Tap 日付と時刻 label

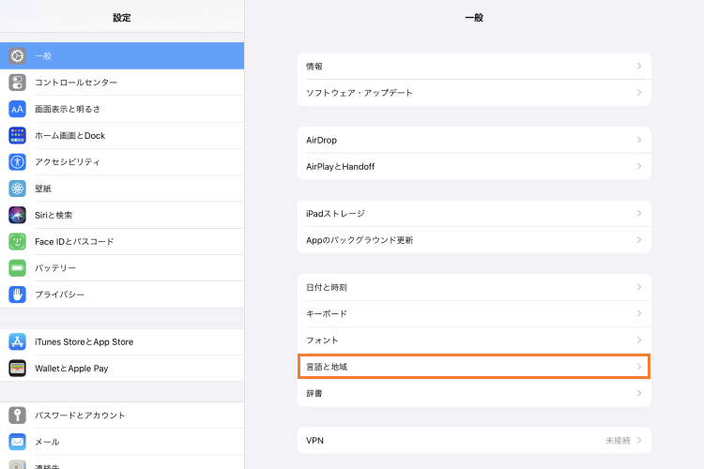point(327,287)
